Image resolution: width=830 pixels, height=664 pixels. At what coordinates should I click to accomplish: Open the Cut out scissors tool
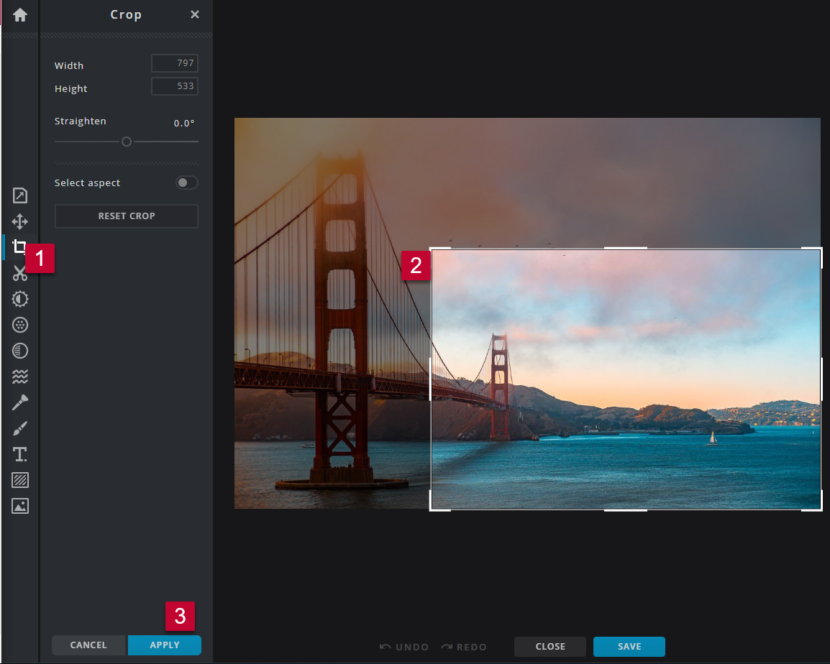point(19,272)
